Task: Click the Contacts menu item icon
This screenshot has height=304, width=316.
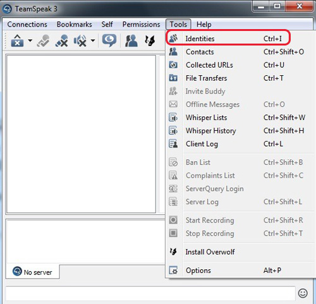Action: [173, 52]
